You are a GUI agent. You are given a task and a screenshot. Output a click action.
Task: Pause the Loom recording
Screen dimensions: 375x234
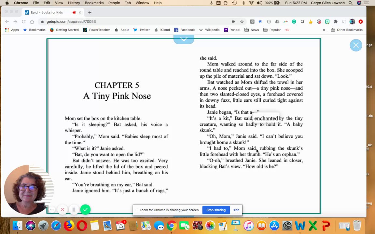pos(74,210)
